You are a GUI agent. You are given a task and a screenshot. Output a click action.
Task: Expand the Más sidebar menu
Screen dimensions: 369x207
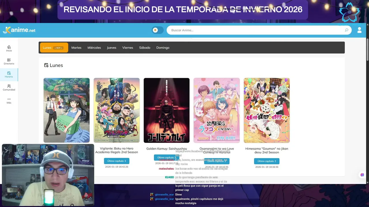[x=9, y=101]
